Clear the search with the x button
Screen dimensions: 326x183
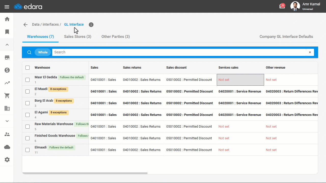pos(310,52)
